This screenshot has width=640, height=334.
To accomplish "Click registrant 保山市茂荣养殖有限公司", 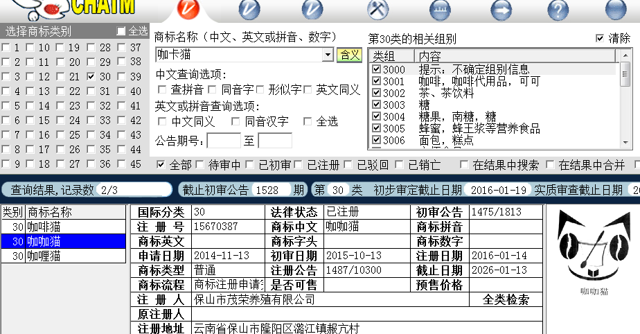I will tap(254, 299).
